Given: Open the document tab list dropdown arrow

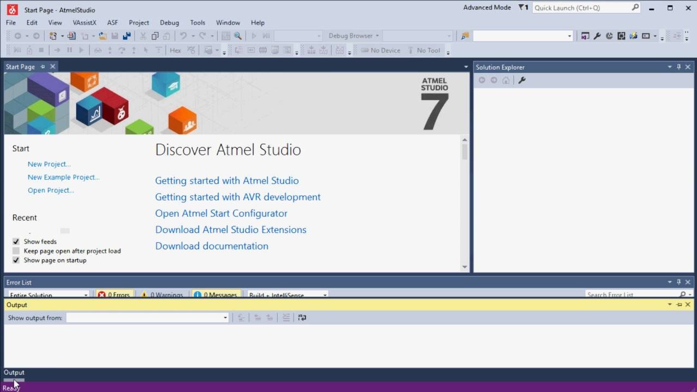Looking at the screenshot, I should click(x=466, y=67).
